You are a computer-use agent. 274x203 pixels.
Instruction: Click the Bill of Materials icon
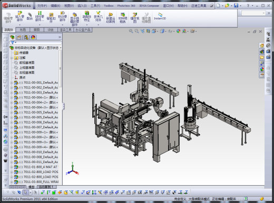(x=123, y=18)
